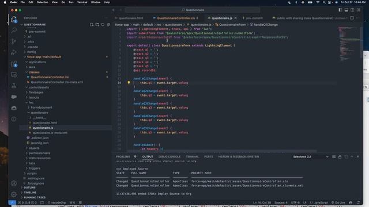Open the Salesforce cloud view in the activity bar
This screenshot has width=369, height=207.
pyautogui.click(x=14, y=97)
